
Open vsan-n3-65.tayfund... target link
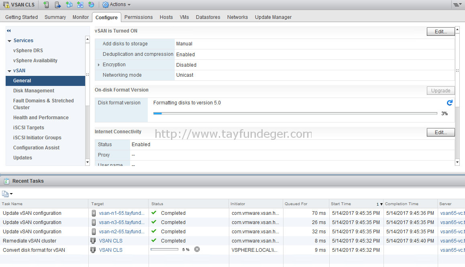click(122, 222)
